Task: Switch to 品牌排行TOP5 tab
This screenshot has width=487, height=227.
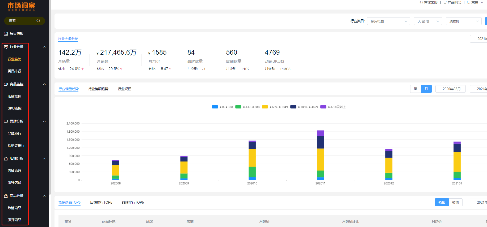Action: (133, 202)
